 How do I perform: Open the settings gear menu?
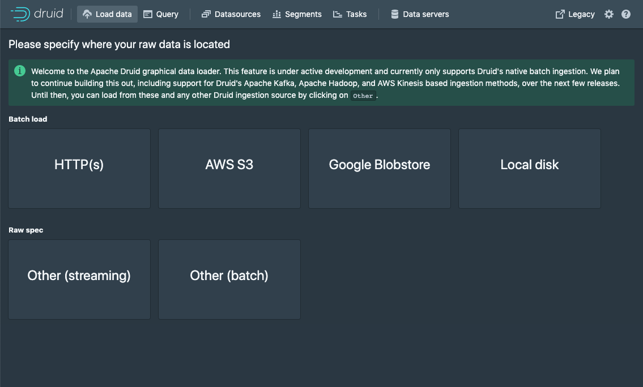tap(609, 14)
